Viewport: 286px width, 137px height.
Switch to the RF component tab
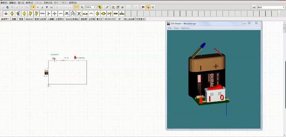(x=120, y=19)
